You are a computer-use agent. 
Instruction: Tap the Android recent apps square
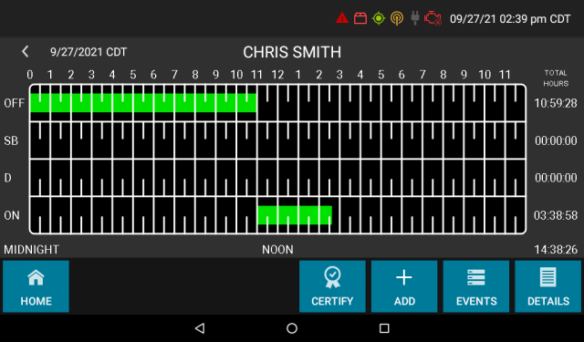tap(384, 328)
